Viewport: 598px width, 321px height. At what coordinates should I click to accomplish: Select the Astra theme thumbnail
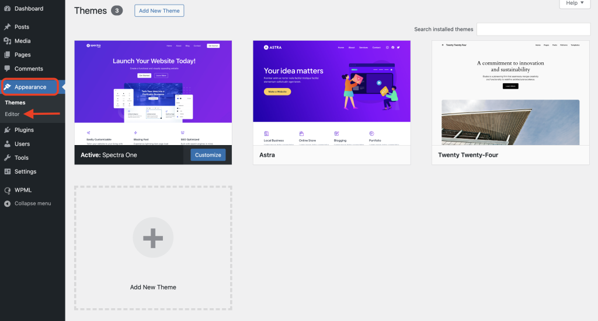[332, 93]
